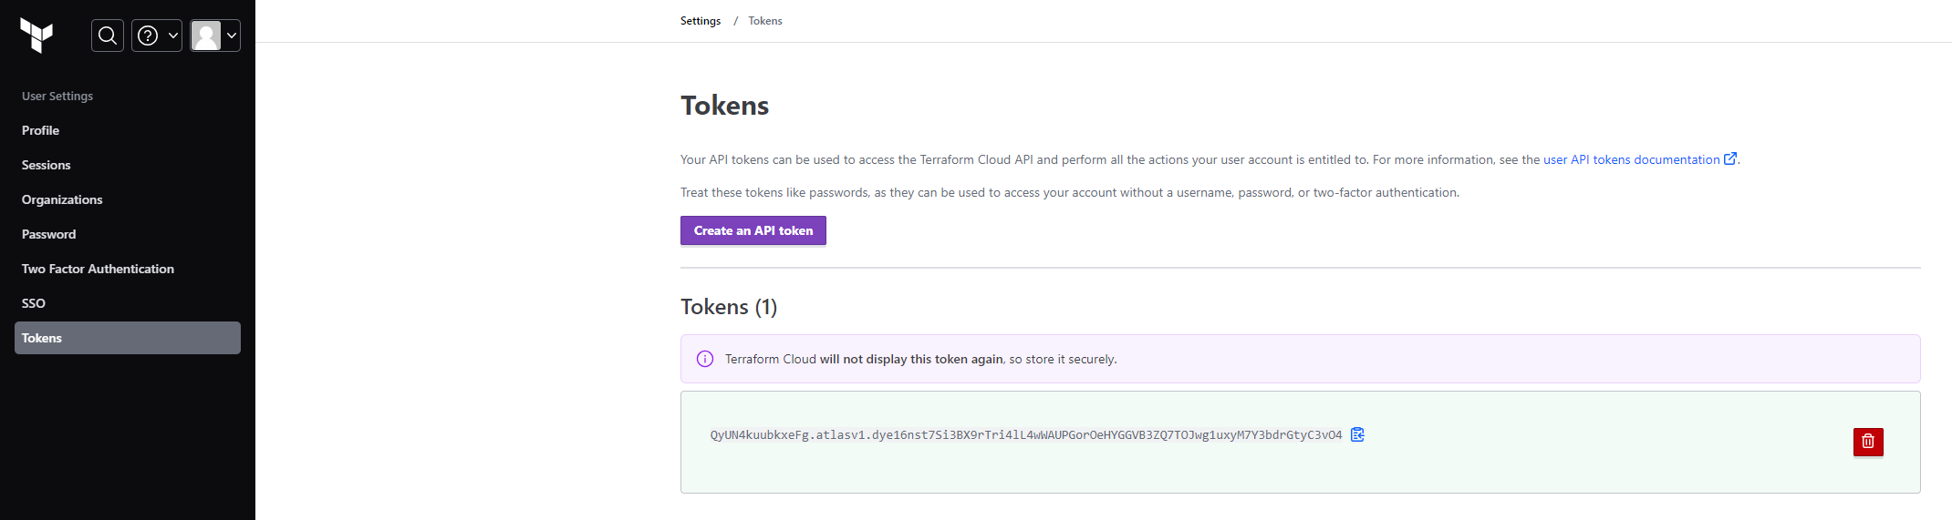The height and width of the screenshot is (520, 1952).
Task: Copy the API token to clipboard
Action: (x=1357, y=434)
